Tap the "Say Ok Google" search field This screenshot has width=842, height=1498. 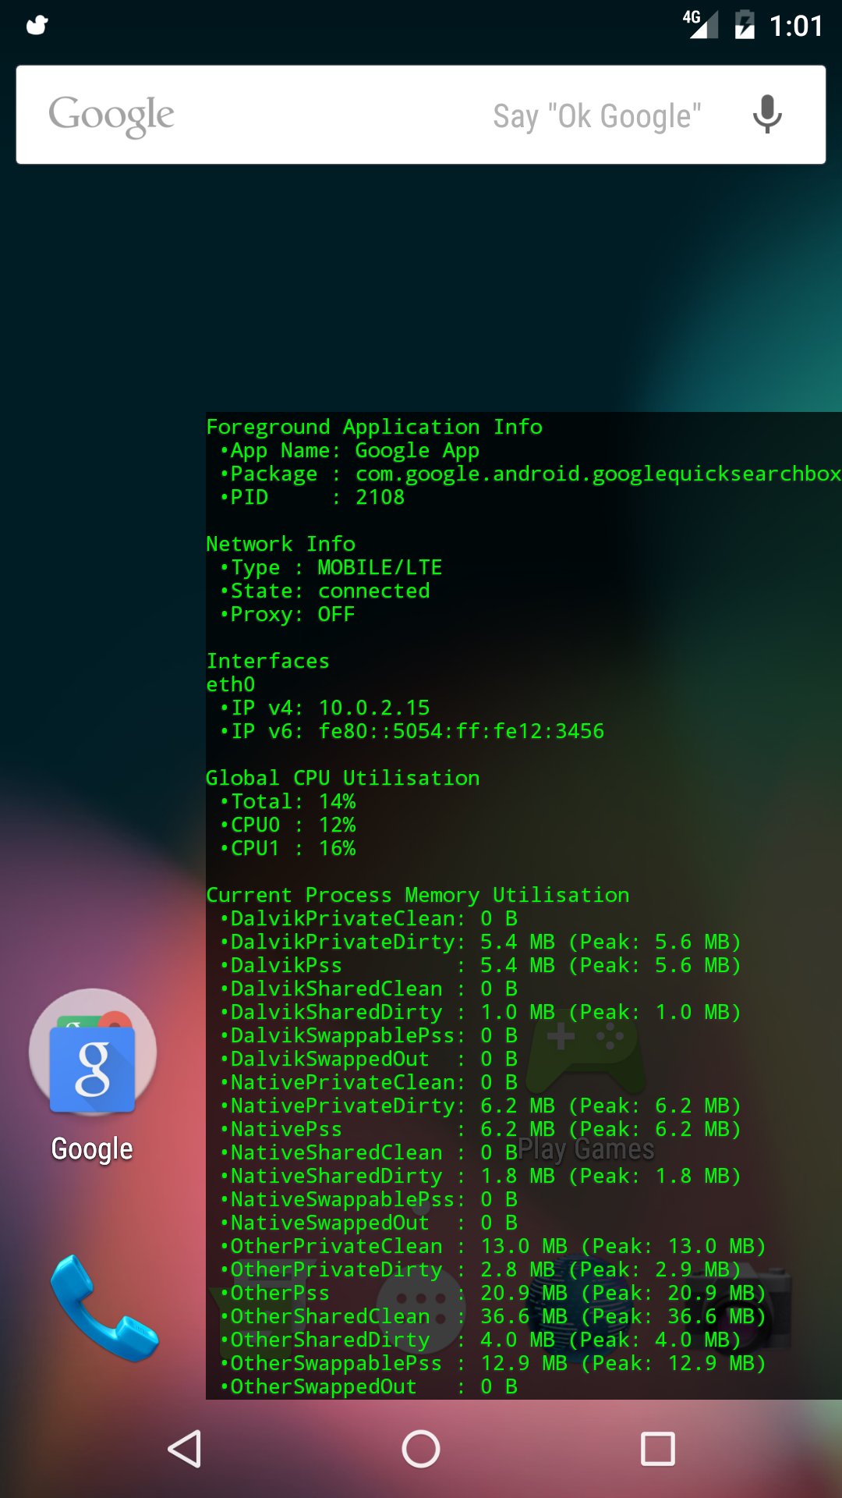[596, 116]
